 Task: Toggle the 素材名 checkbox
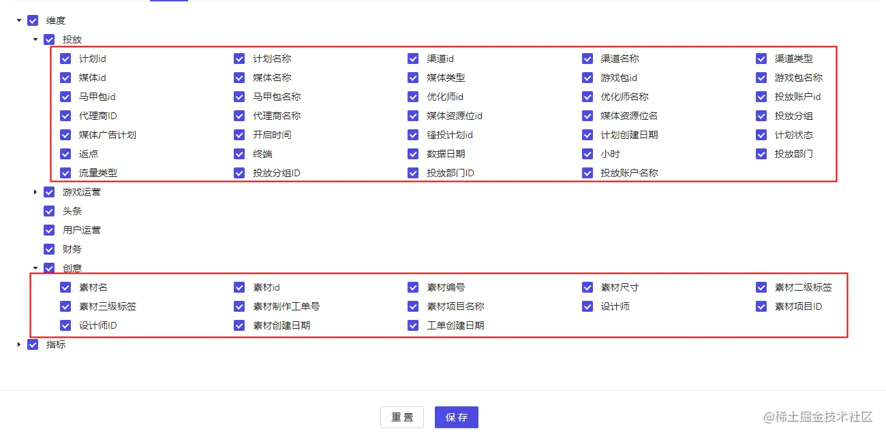click(65, 287)
